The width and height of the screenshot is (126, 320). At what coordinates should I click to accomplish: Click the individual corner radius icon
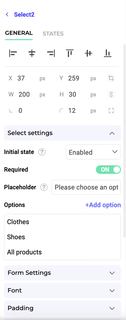pyautogui.click(x=111, y=111)
